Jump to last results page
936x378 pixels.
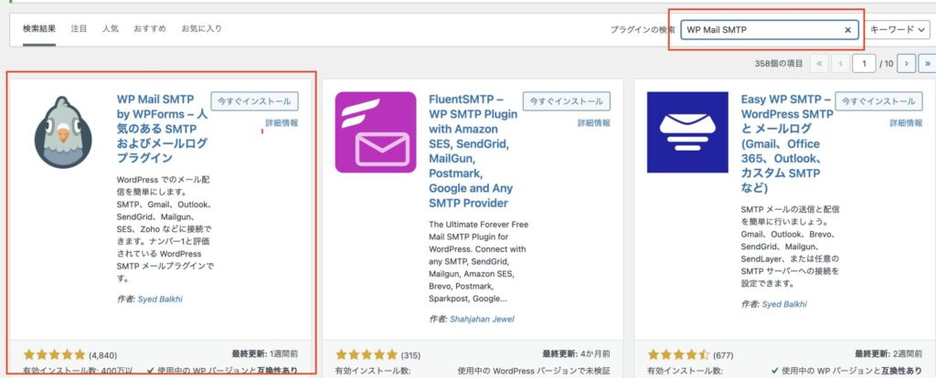pyautogui.click(x=928, y=63)
